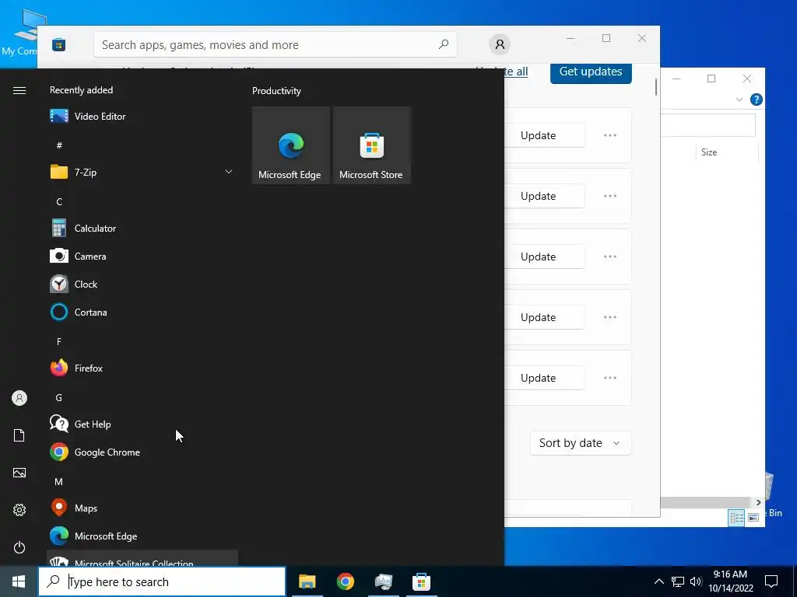Open the network tray icon
Screen dimensions: 797x597
678,581
